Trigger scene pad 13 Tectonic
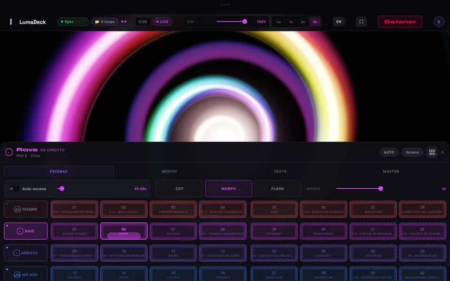 click(x=75, y=274)
